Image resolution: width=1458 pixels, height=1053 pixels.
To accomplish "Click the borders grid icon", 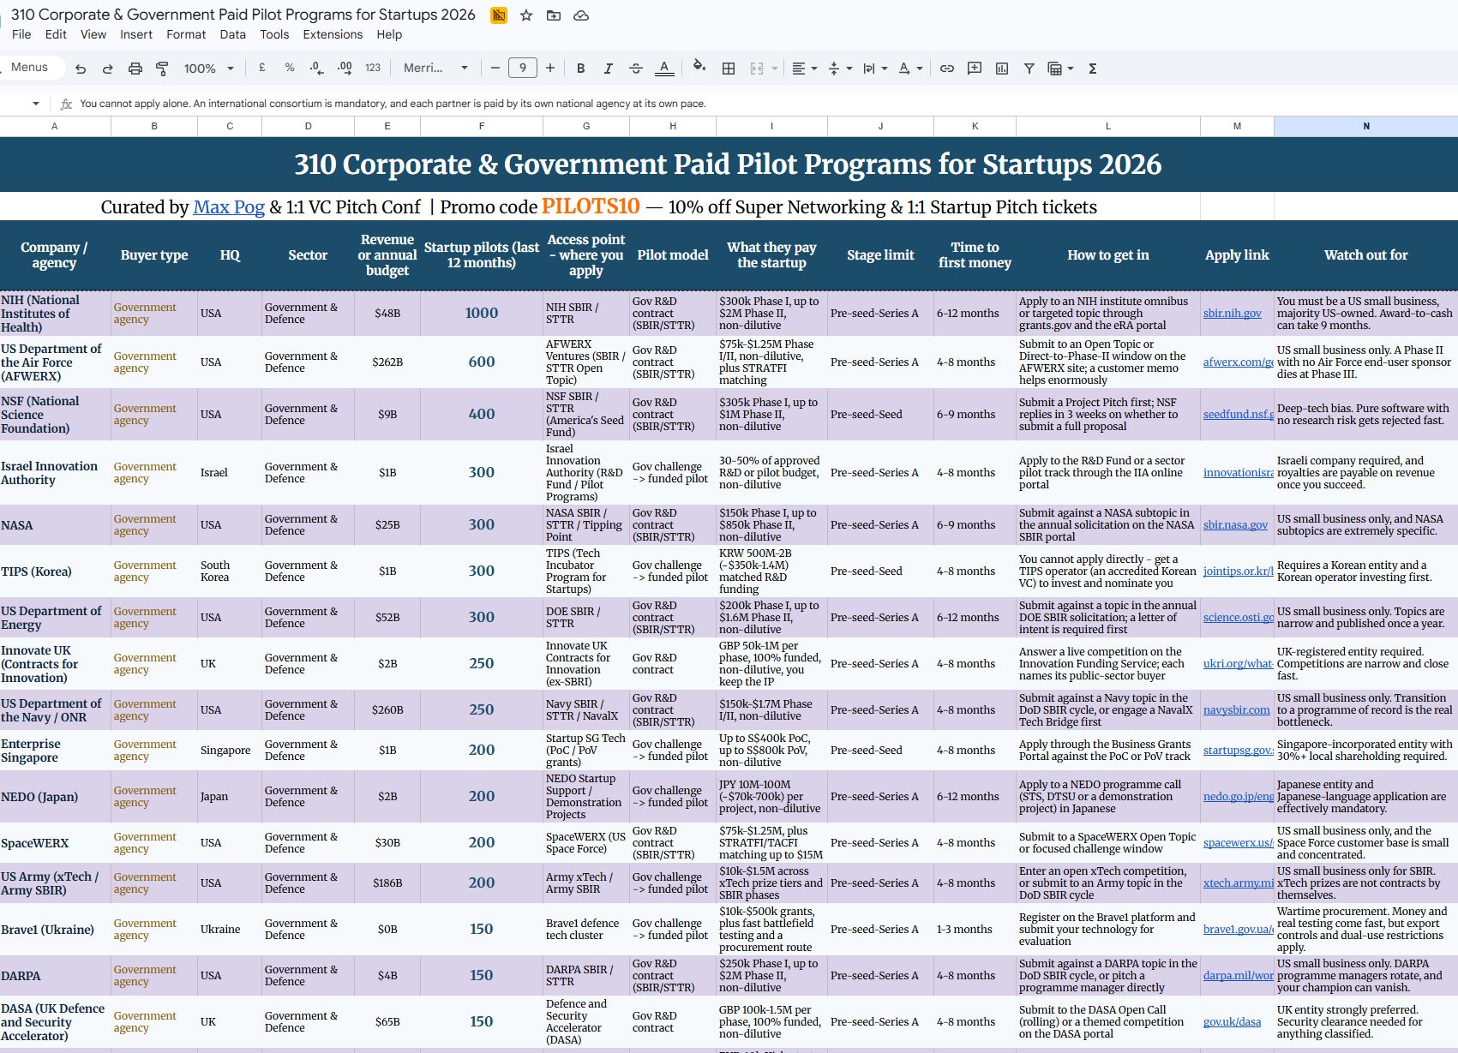I will [729, 69].
